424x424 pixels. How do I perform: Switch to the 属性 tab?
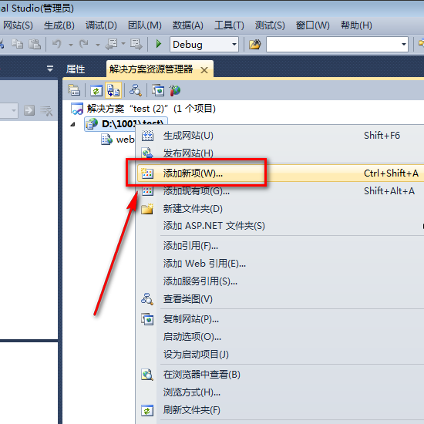[x=76, y=69]
